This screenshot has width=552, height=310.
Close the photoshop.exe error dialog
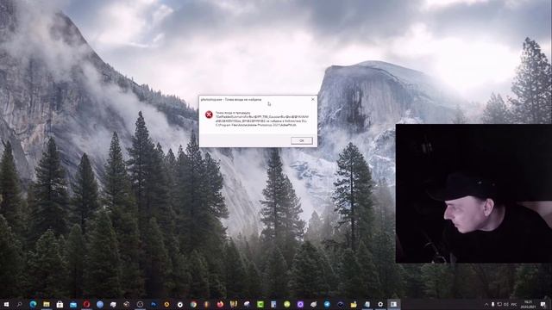(x=312, y=100)
